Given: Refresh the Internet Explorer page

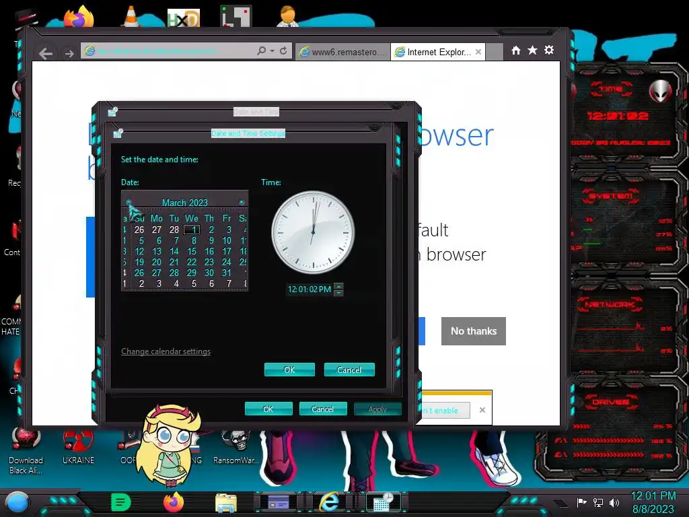Looking at the screenshot, I should (x=283, y=51).
